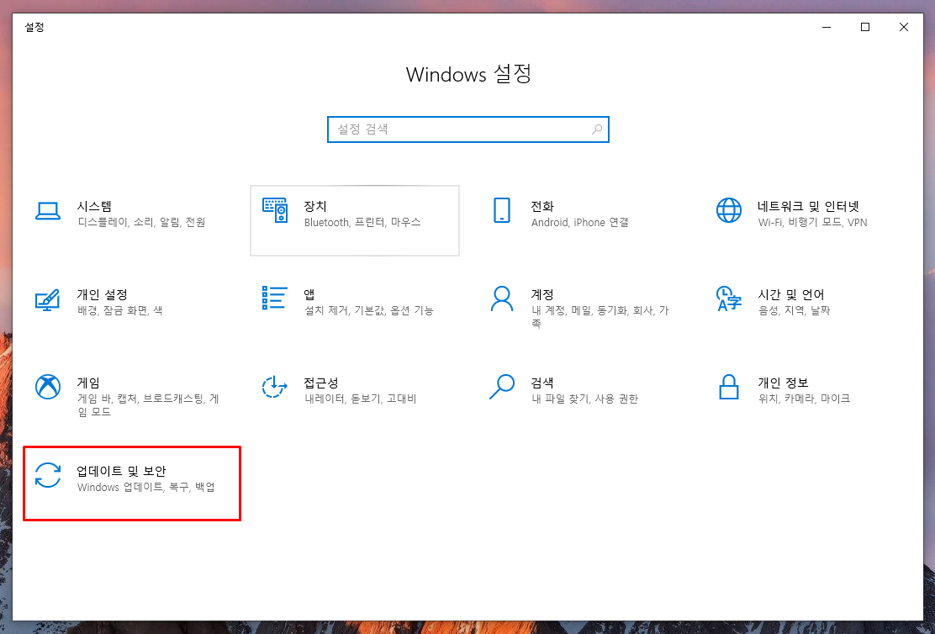The image size is (935, 634).
Task: Click the 시간 및 언어 clock icon
Action: pyautogui.click(x=729, y=299)
